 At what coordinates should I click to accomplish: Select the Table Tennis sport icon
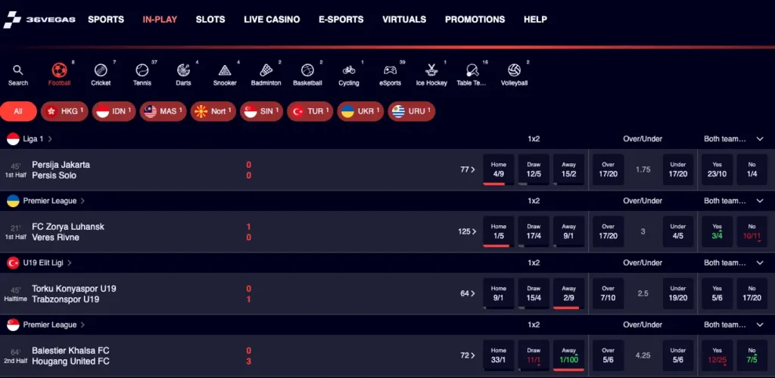click(x=472, y=70)
